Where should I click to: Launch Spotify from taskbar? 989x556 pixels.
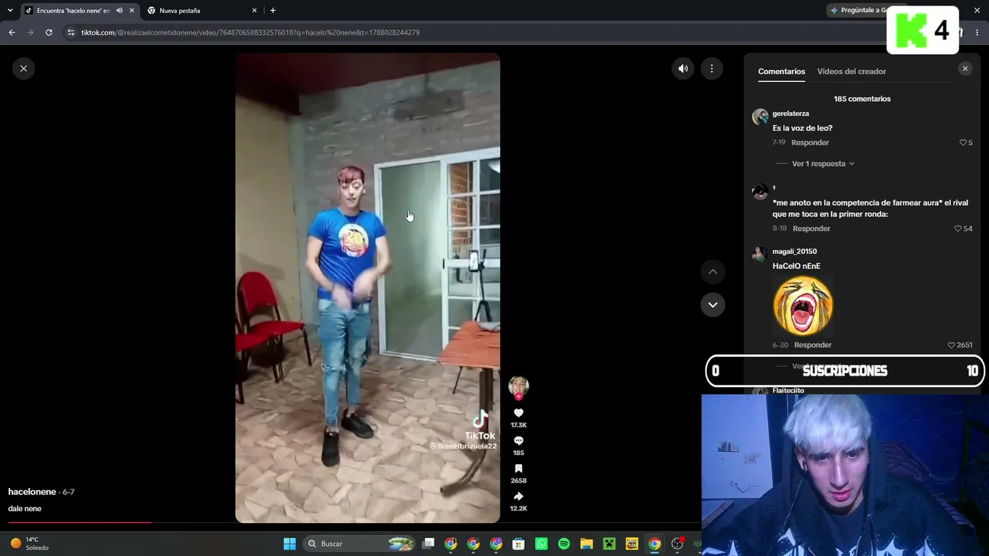(564, 544)
